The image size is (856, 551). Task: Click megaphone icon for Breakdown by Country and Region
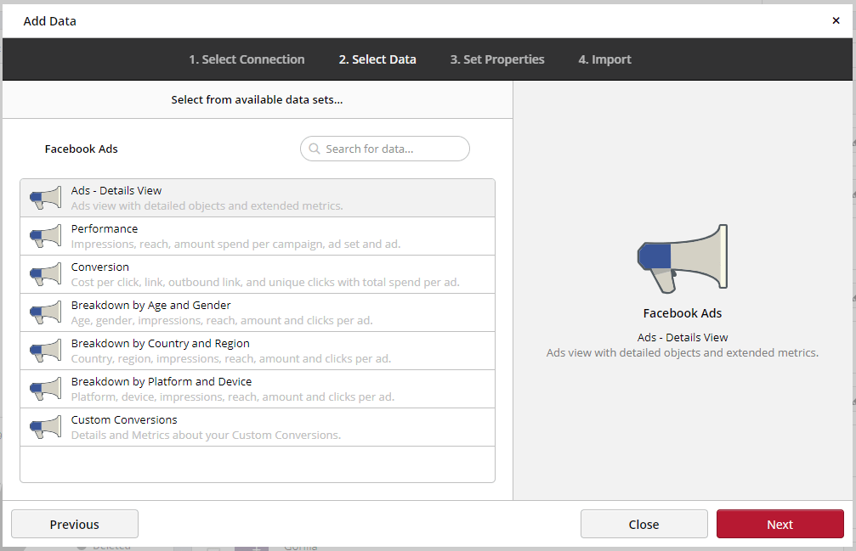coord(46,351)
